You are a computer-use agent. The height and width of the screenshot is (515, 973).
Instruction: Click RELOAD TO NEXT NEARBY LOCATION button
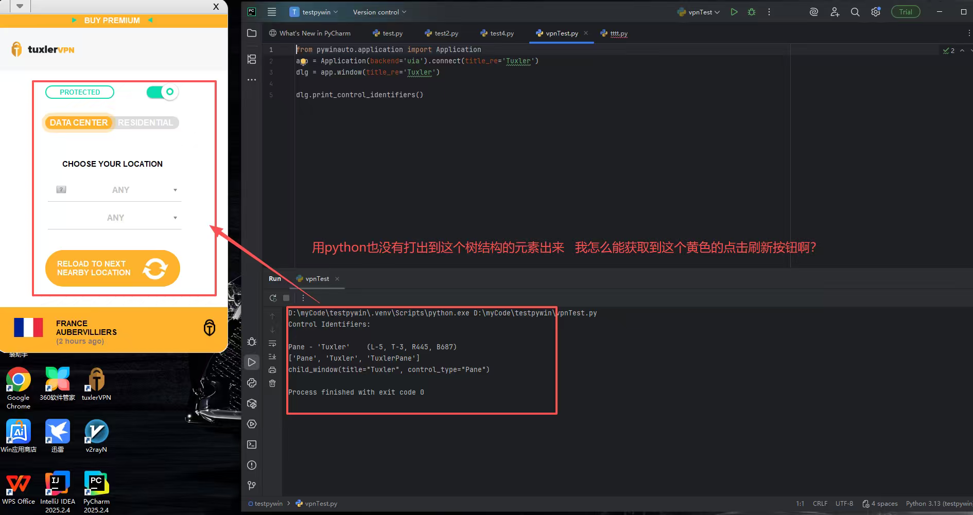[x=113, y=268]
